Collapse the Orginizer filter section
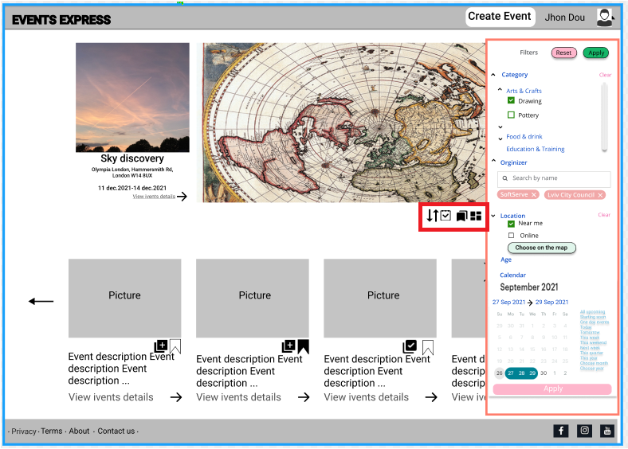The height and width of the screenshot is (449, 628). [x=493, y=161]
